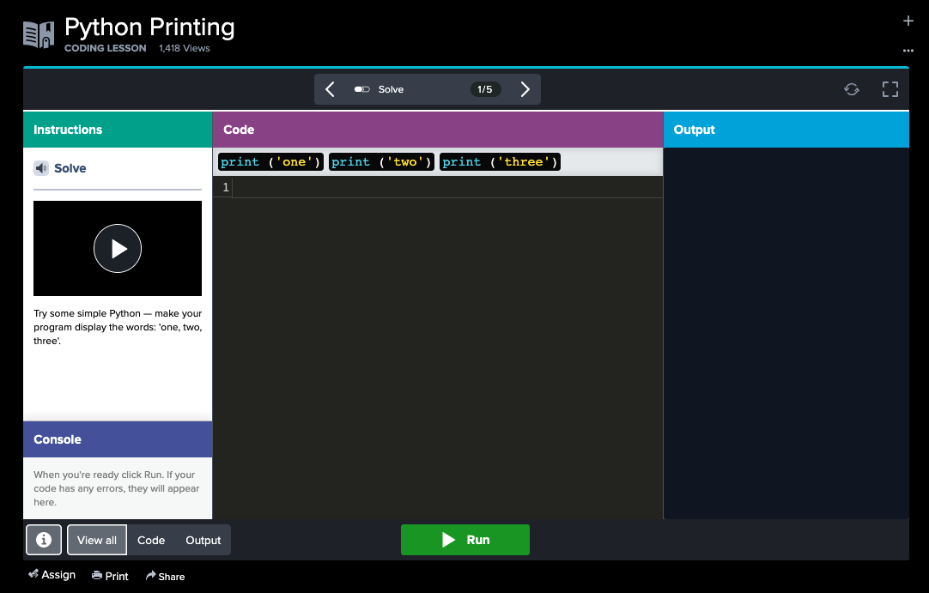Click the Console panel header
The height and width of the screenshot is (593, 929).
[118, 439]
